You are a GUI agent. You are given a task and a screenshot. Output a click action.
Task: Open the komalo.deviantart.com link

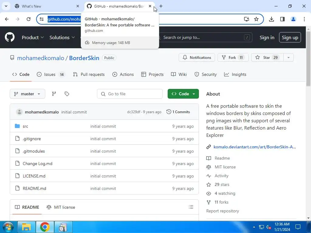click(255, 147)
